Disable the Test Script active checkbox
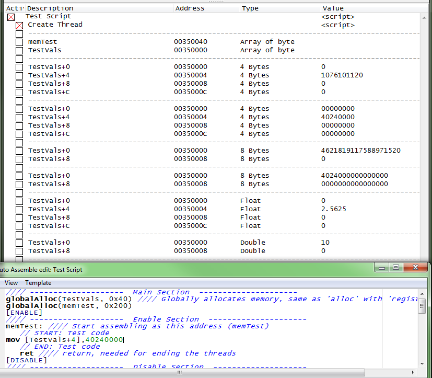The width and height of the screenshot is (432, 378). (11, 17)
